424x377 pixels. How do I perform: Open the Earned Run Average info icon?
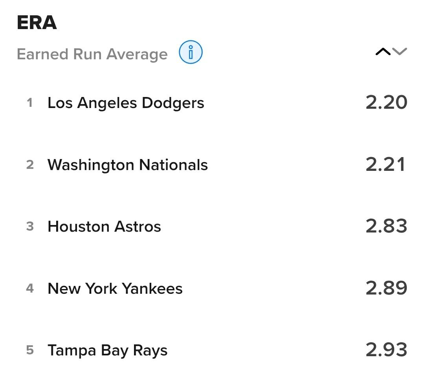[x=191, y=52]
